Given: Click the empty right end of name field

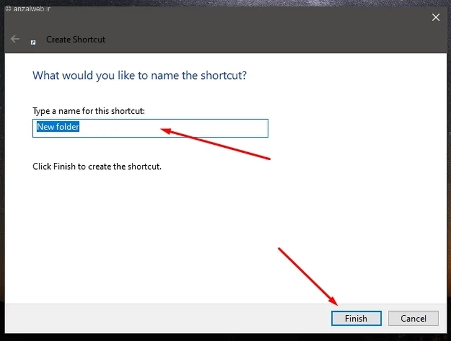Looking at the screenshot, I should click(x=248, y=128).
